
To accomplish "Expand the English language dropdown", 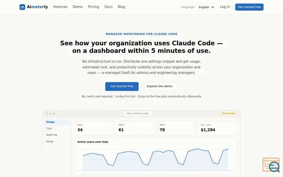I will point(206,7).
